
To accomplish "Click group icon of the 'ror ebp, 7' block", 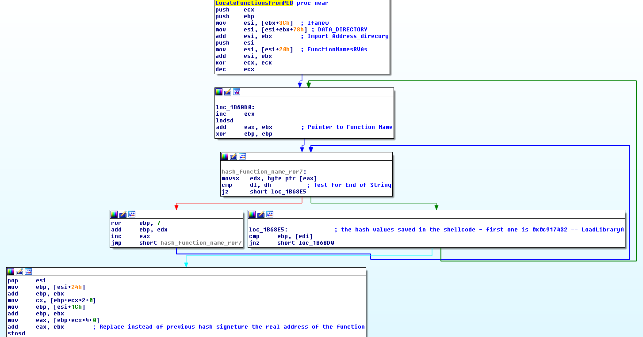I will point(132,214).
